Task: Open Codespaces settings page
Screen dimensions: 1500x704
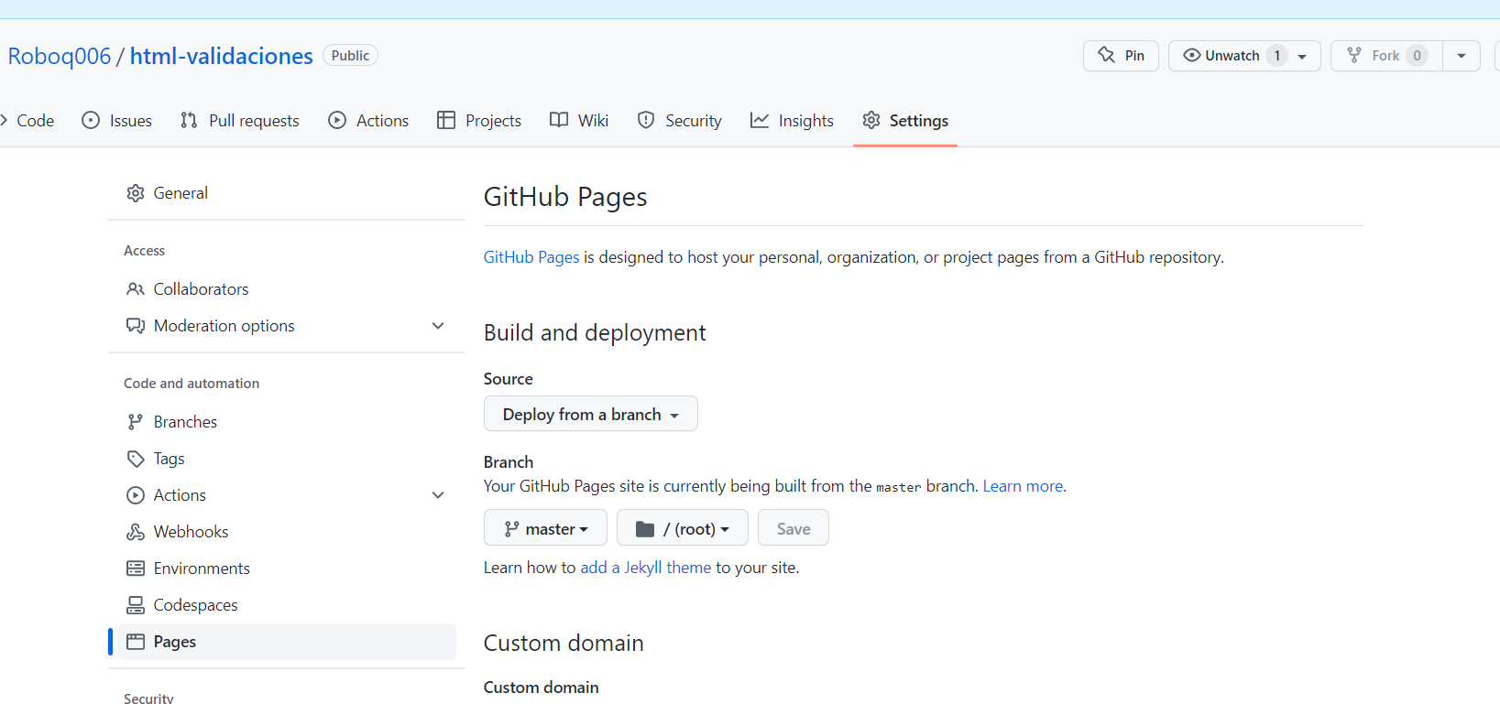Action: (x=287, y=605)
